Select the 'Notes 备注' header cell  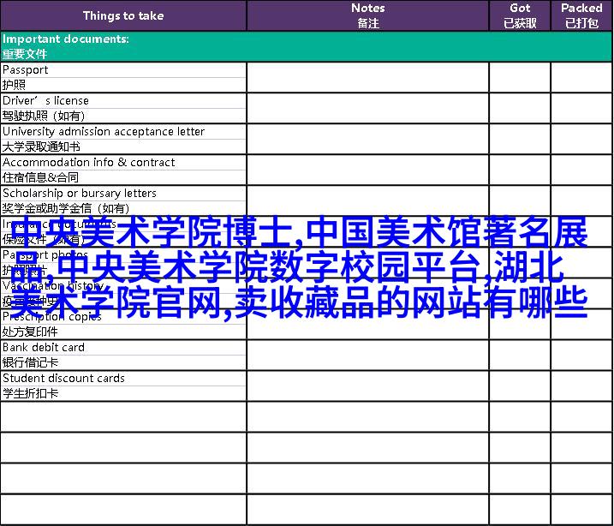click(x=367, y=15)
